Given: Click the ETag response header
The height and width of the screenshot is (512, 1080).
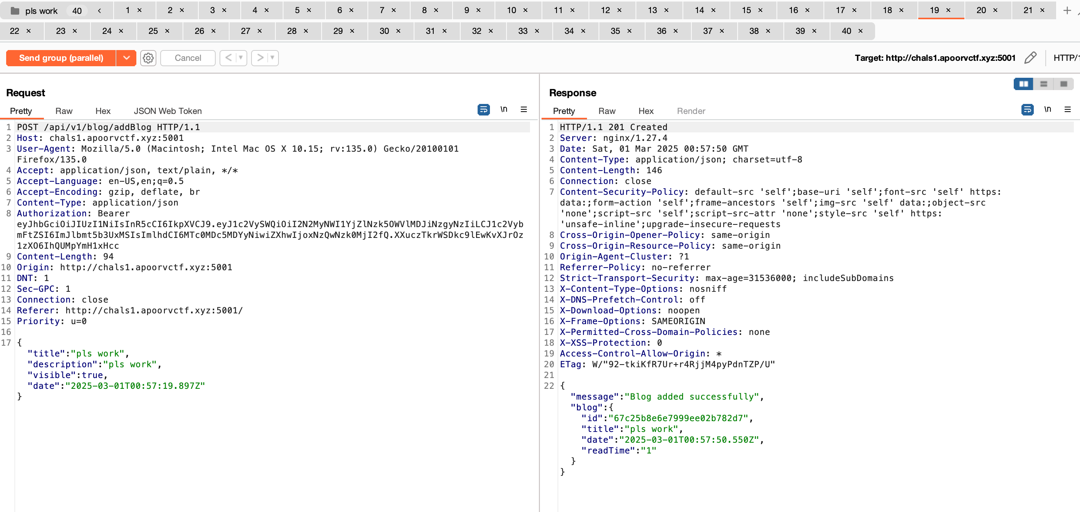Looking at the screenshot, I should coord(667,364).
